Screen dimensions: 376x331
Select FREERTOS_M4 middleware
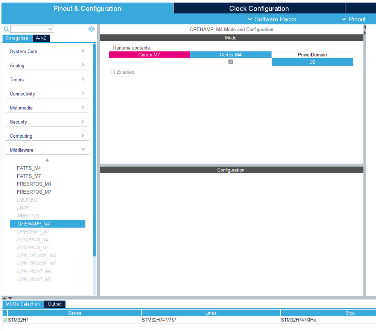34,184
